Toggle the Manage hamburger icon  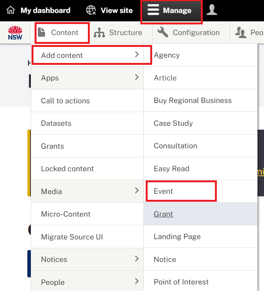[x=153, y=10]
